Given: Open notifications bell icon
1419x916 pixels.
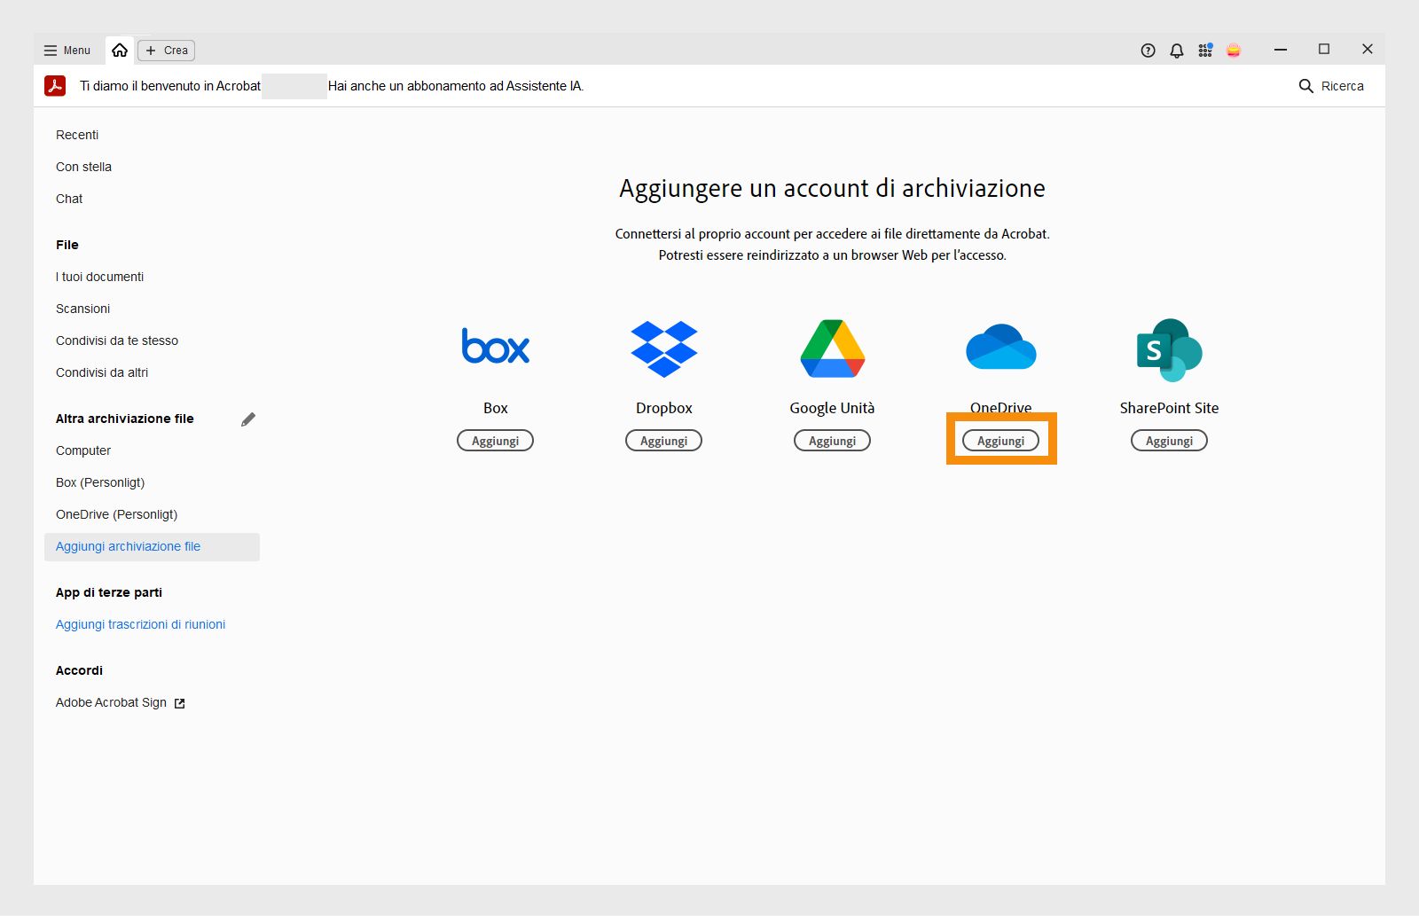Looking at the screenshot, I should (x=1176, y=51).
